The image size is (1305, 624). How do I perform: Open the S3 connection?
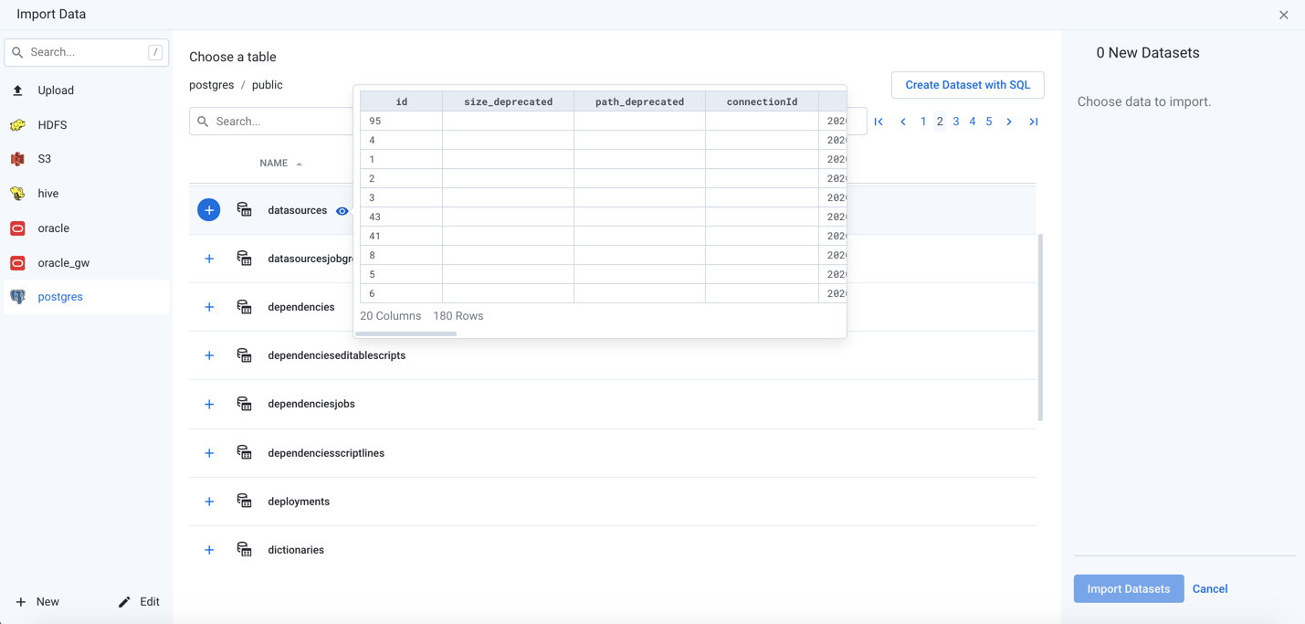click(44, 159)
